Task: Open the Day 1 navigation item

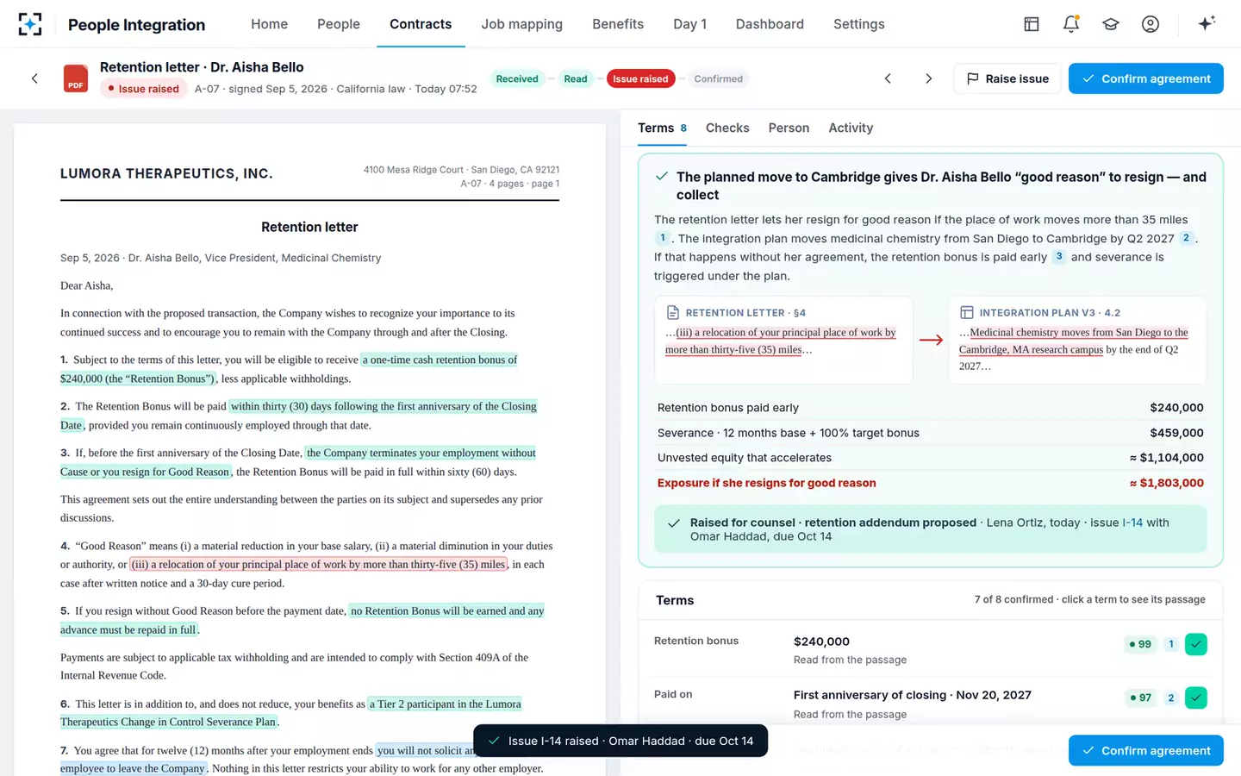Action: 689,24
